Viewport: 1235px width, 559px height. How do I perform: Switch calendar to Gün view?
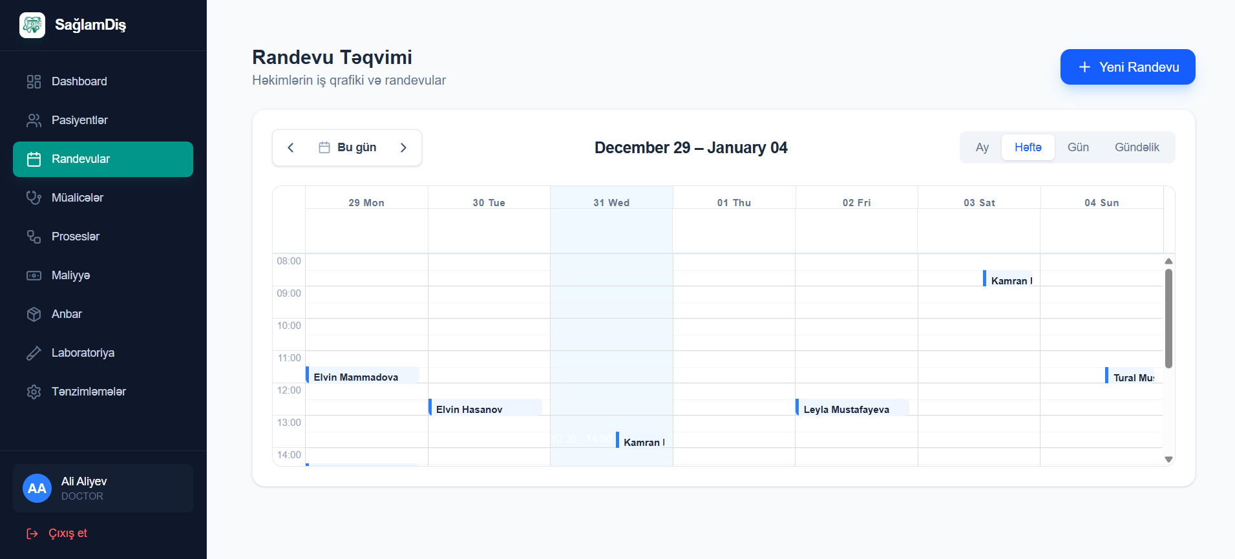1078,147
